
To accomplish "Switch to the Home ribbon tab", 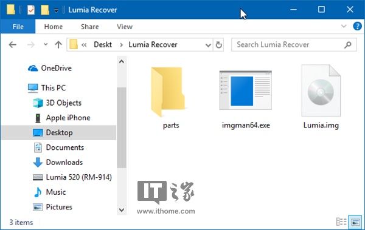I will pyautogui.click(x=54, y=27).
